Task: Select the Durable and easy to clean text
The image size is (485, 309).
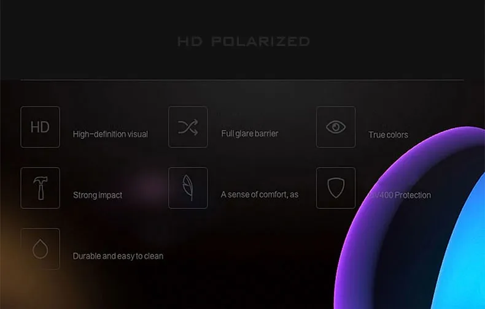Action: [x=118, y=256]
